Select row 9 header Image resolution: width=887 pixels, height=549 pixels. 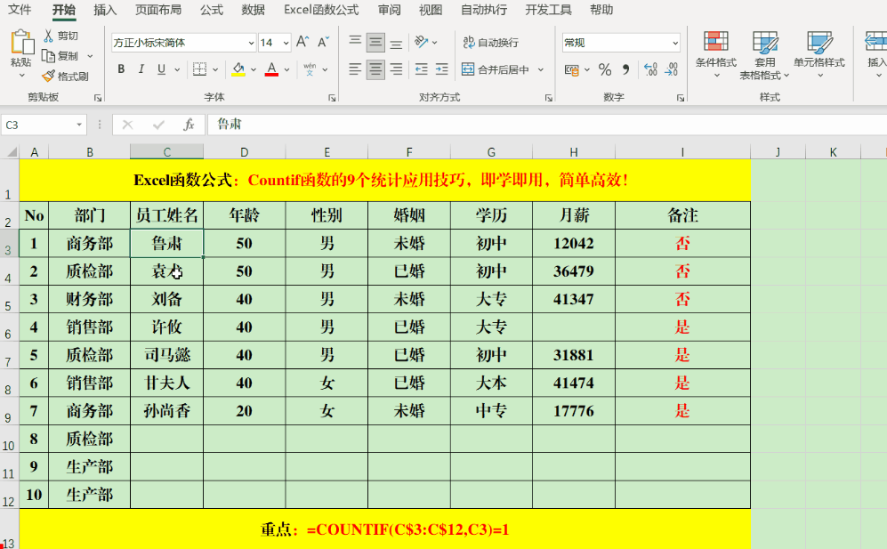coord(9,411)
